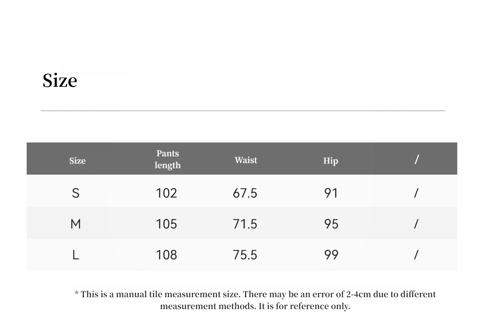
Task: Click hip value 91
Action: click(331, 193)
